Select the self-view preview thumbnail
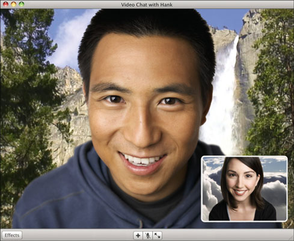The height and width of the screenshot is (241, 294). (244, 189)
